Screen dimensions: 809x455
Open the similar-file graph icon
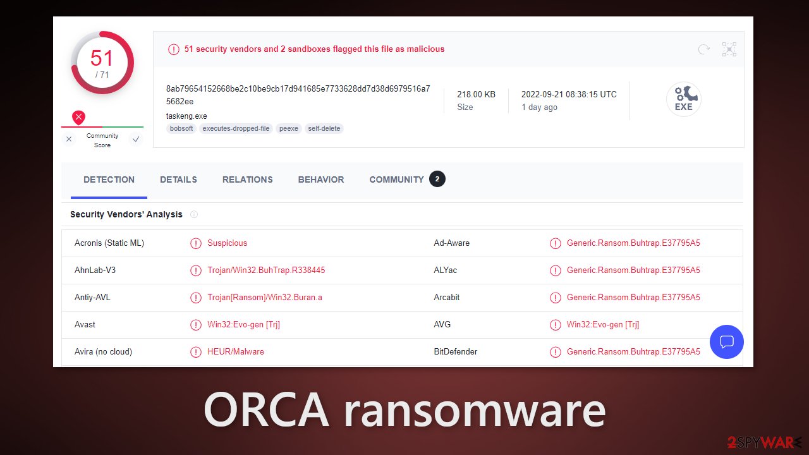point(729,49)
